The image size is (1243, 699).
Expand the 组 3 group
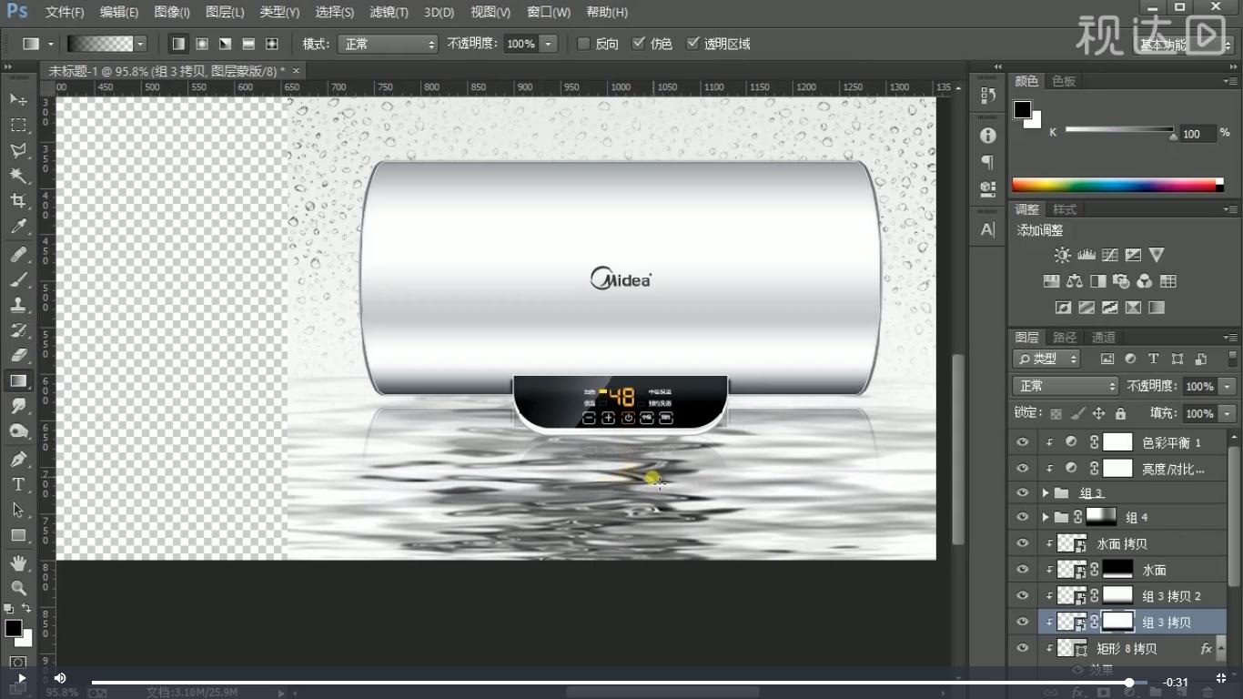tap(1046, 492)
